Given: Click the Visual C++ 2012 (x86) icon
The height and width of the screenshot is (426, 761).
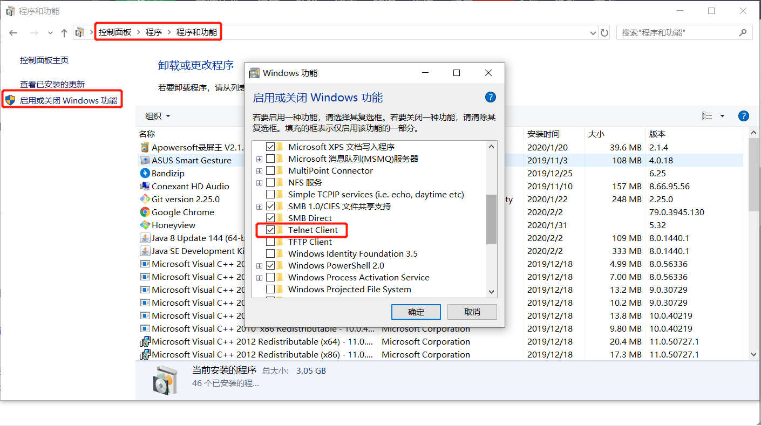Looking at the screenshot, I should point(145,354).
